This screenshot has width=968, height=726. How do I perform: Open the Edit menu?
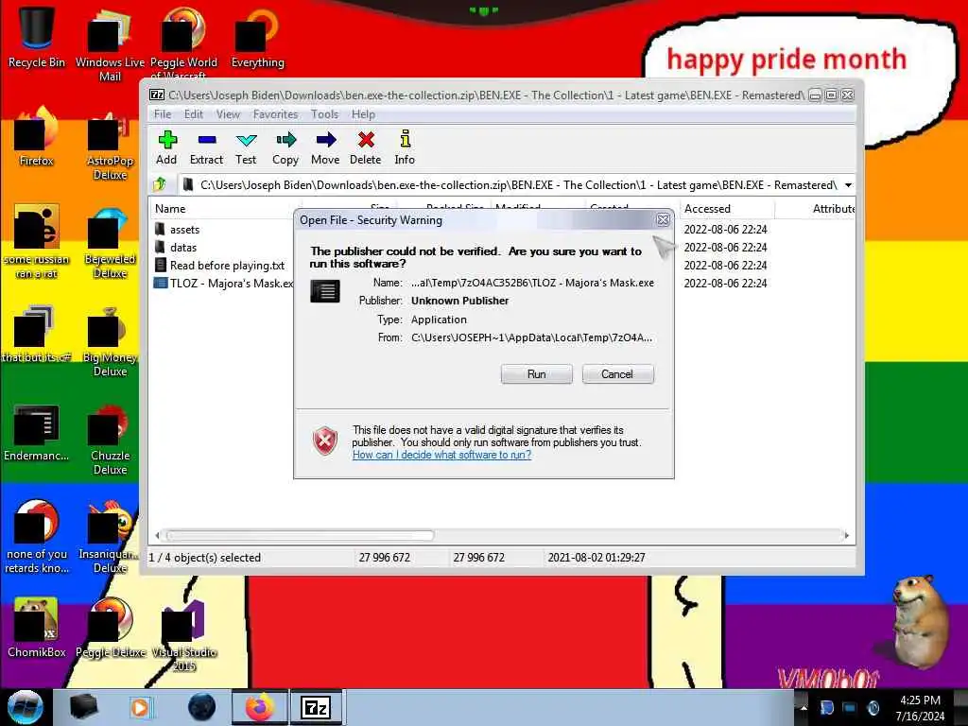tap(193, 114)
